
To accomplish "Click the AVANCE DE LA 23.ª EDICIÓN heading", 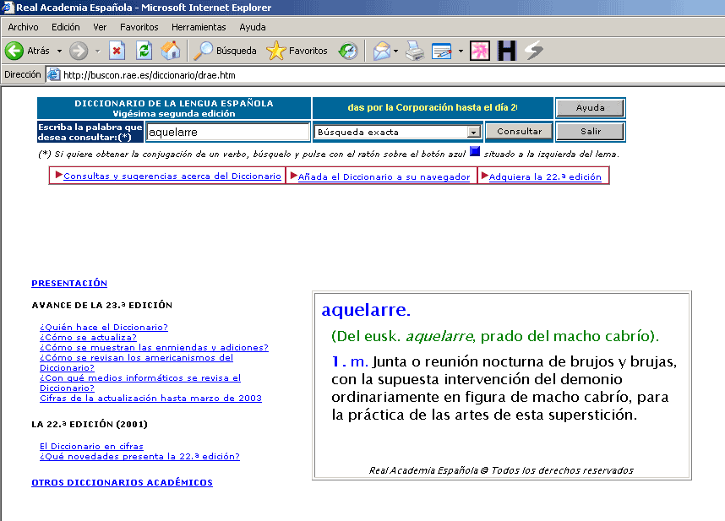I will point(102,306).
